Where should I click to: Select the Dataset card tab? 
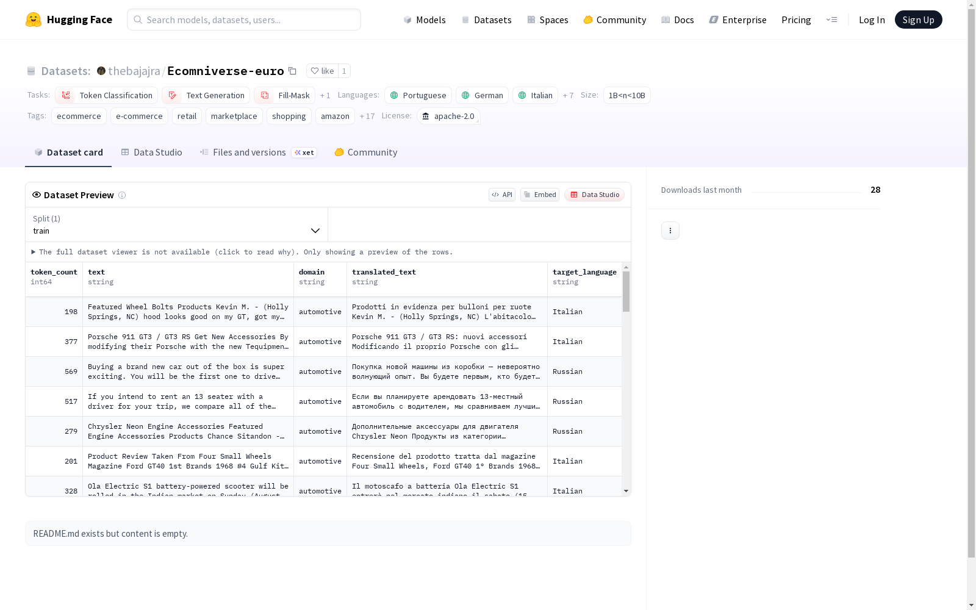click(68, 152)
